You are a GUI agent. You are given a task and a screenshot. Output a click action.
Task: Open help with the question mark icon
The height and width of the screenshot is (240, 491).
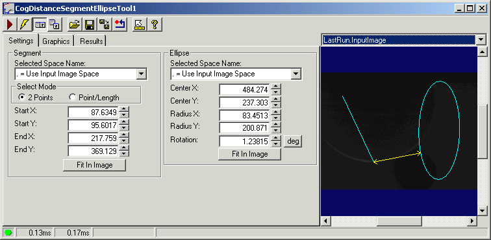pos(155,25)
